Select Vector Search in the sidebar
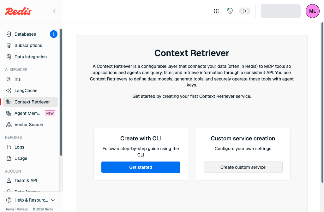 point(29,125)
